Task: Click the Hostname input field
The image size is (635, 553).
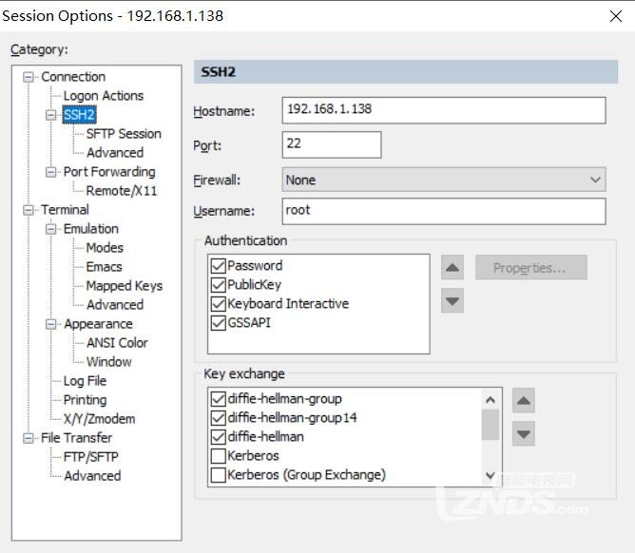Action: pos(444,110)
